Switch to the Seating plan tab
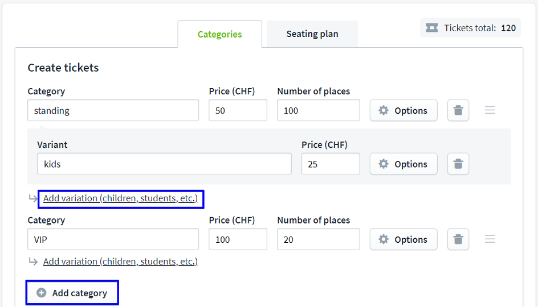 pyautogui.click(x=312, y=34)
